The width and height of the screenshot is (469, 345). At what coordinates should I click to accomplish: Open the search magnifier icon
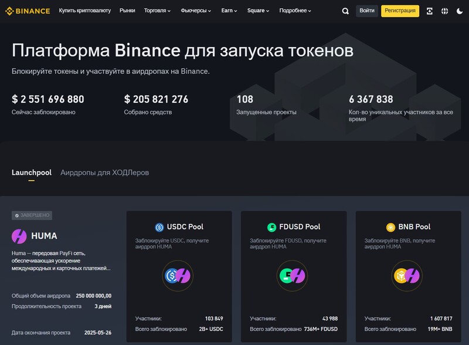[345, 11]
